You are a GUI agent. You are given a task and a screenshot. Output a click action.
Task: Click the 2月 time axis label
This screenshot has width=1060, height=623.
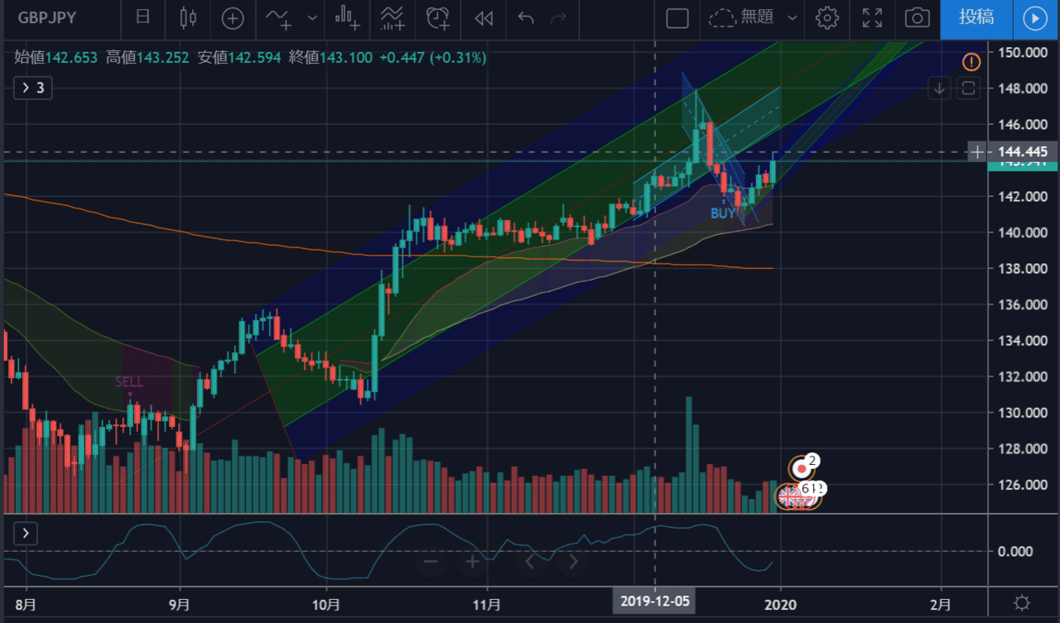click(942, 604)
